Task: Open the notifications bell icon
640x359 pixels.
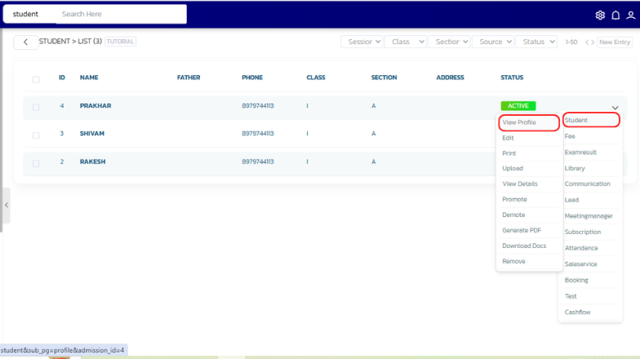Action: (616, 15)
